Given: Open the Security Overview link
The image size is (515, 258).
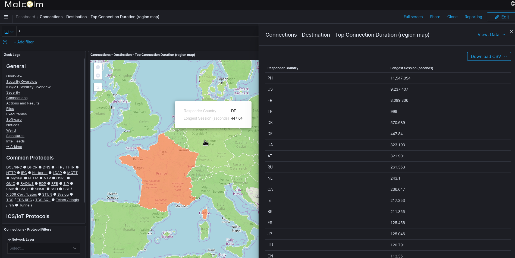Looking at the screenshot, I should (21, 81).
